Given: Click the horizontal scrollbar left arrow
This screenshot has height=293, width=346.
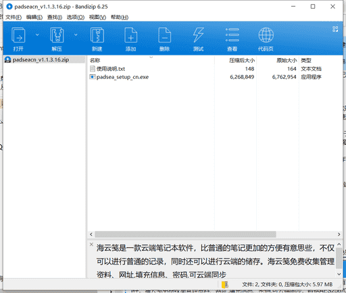Looking at the screenshot, I should [x=91, y=234].
